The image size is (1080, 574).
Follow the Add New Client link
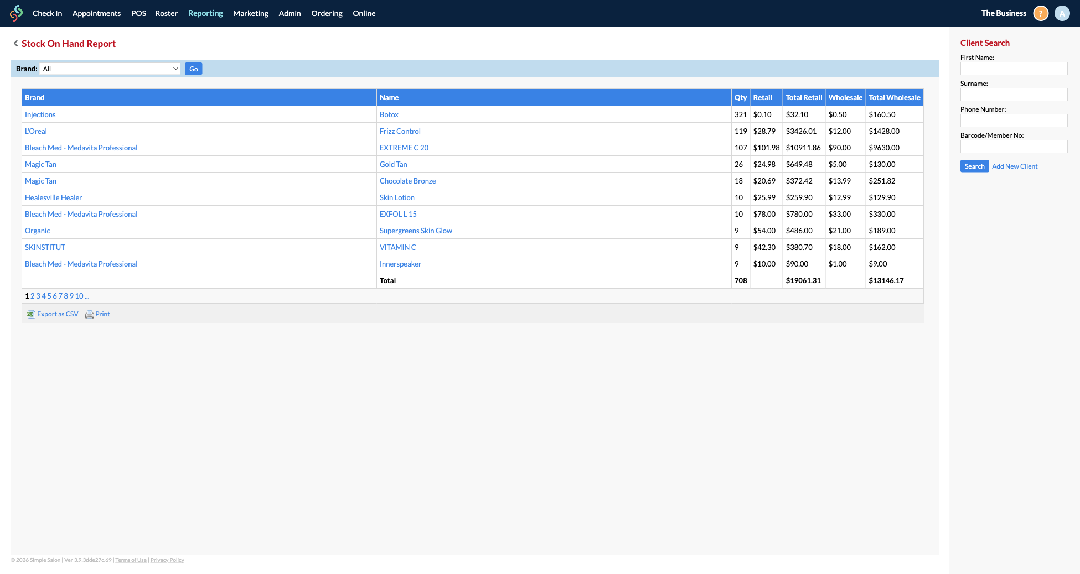point(1015,166)
